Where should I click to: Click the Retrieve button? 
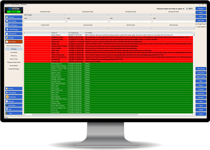(x=201, y=9)
